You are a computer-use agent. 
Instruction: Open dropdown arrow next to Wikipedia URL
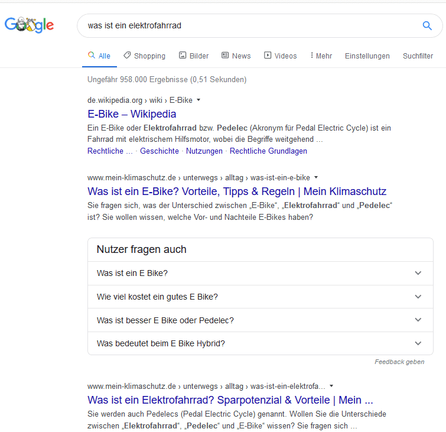click(x=198, y=100)
